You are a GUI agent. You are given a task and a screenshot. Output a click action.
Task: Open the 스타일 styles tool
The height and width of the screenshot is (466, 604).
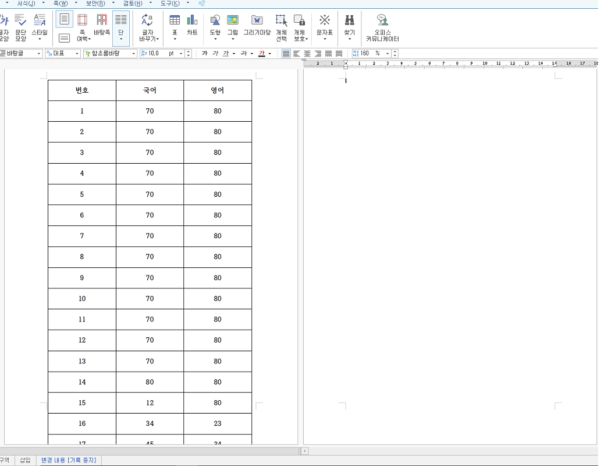pos(40,27)
